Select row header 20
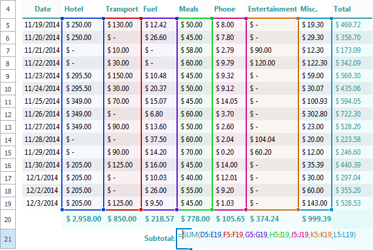 click(8, 220)
